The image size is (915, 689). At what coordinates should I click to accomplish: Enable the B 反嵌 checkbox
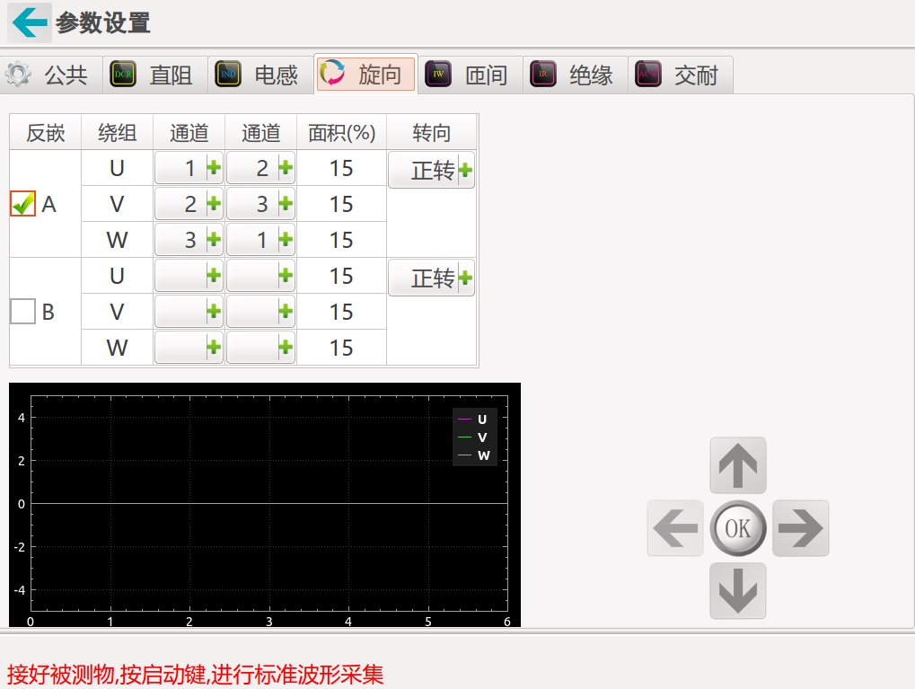tap(22, 311)
